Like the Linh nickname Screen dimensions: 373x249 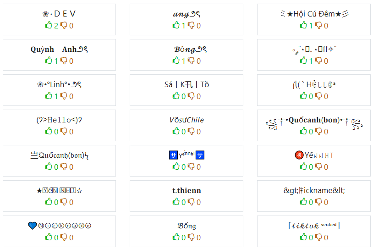(49, 96)
